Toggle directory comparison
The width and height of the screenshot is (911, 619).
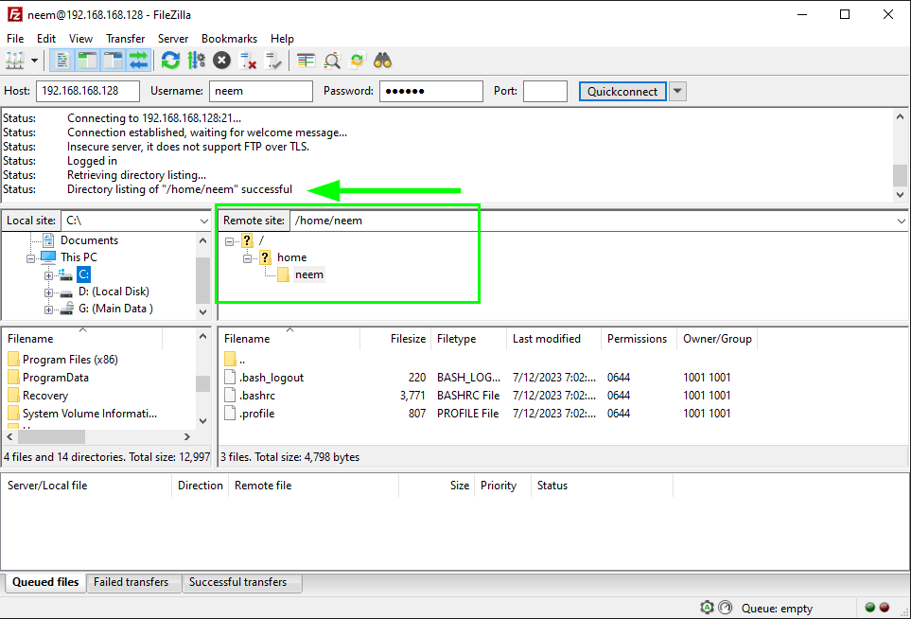pos(331,61)
